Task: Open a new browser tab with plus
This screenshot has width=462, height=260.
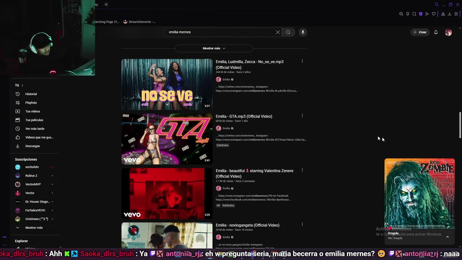Action: point(106,4)
